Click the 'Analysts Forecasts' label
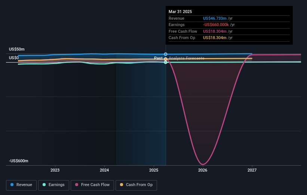307x195 pixels. coord(186,58)
